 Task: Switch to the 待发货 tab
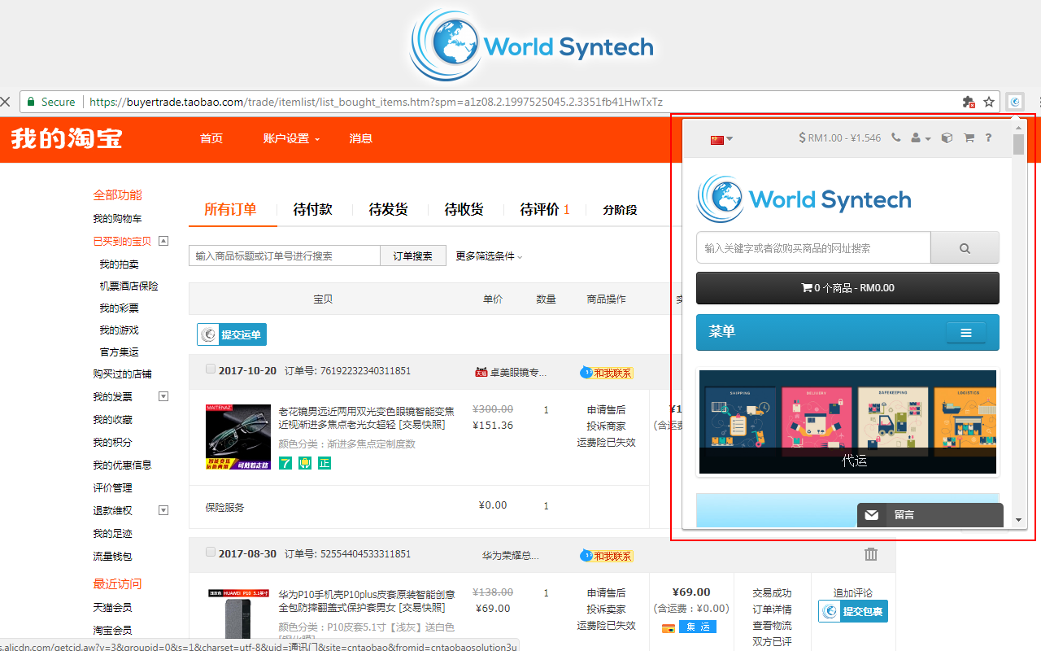coord(389,209)
